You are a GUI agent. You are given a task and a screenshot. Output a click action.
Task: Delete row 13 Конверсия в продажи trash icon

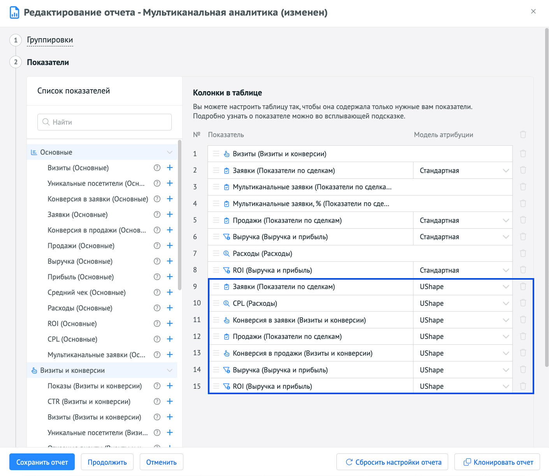click(523, 353)
